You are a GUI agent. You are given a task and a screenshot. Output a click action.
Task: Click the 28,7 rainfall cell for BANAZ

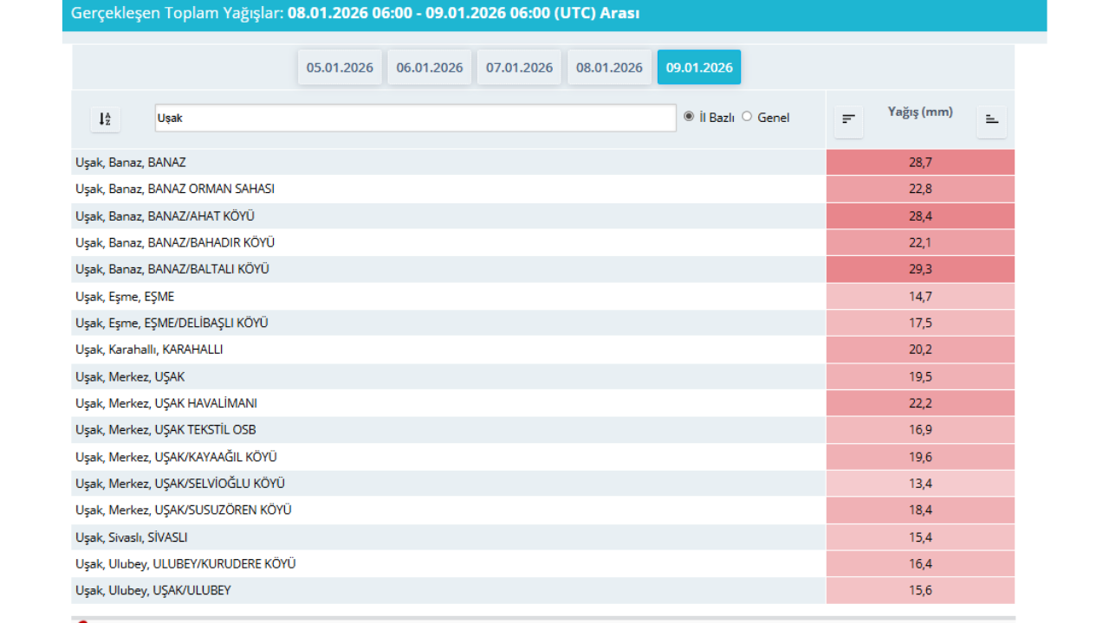click(x=920, y=162)
